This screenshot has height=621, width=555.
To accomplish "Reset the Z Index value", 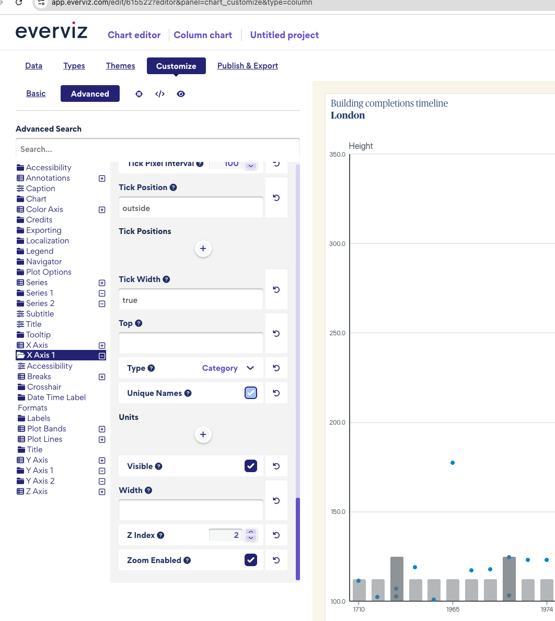I will 276,535.
